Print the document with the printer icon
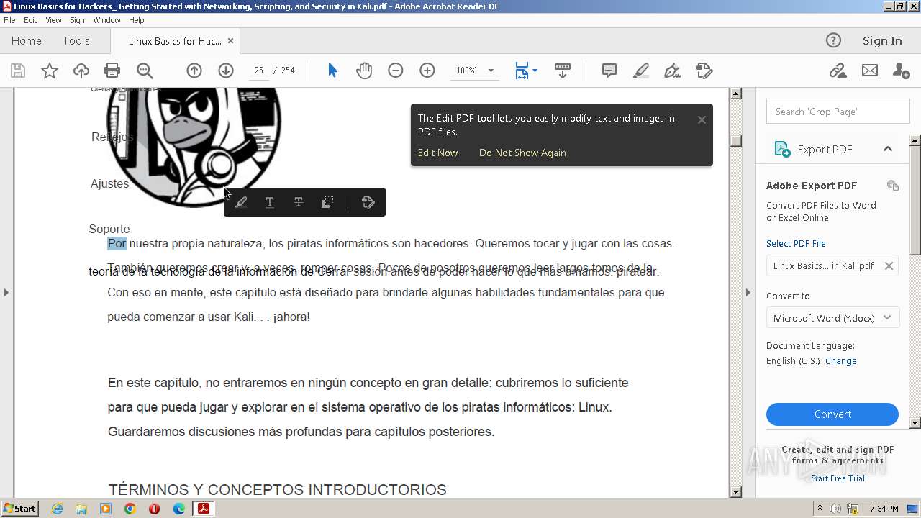The image size is (921, 518). pyautogui.click(x=112, y=71)
